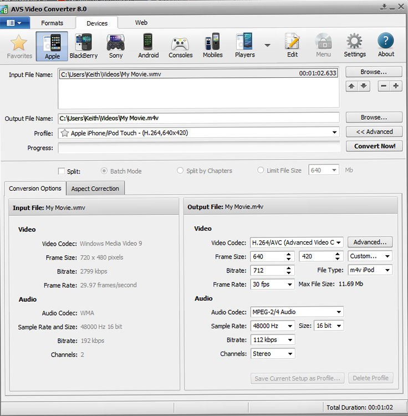Open the Channels Stereo dropdown
The image size is (408, 416).
(x=290, y=354)
